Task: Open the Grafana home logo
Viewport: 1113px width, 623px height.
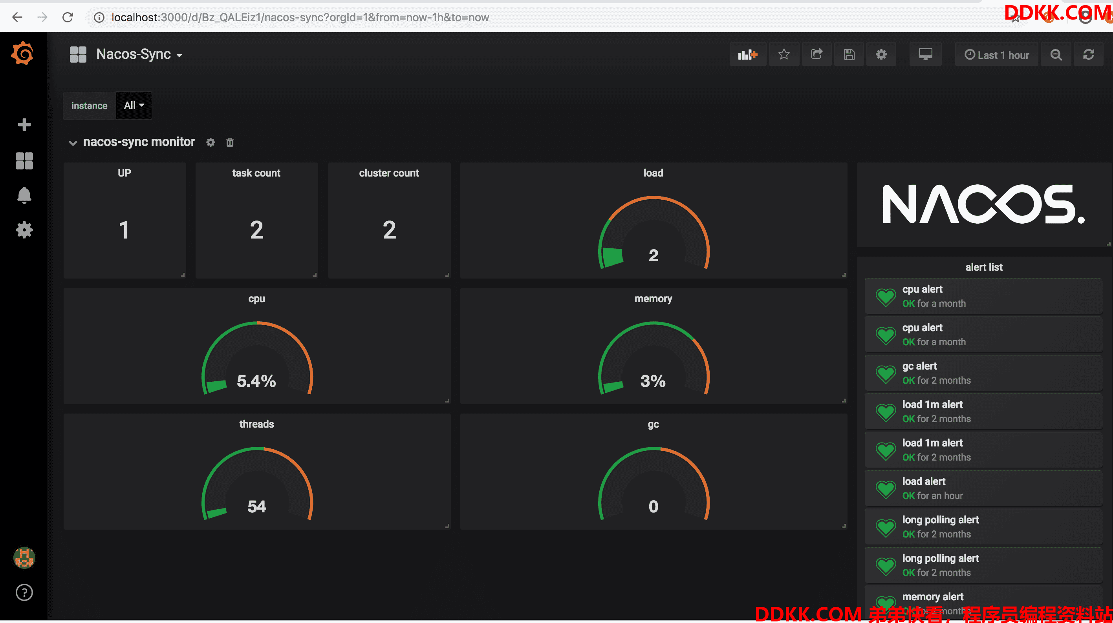Action: click(x=23, y=53)
